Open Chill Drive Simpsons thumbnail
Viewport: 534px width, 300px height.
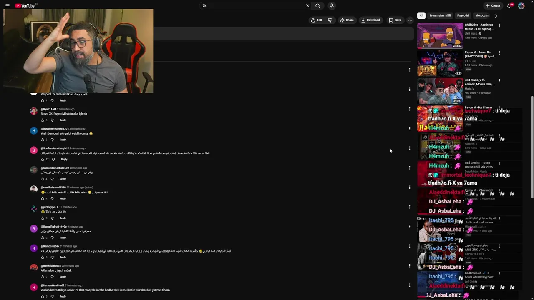click(x=440, y=35)
